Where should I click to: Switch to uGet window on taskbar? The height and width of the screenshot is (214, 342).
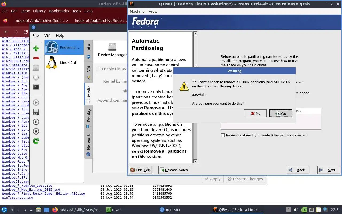[114, 210]
